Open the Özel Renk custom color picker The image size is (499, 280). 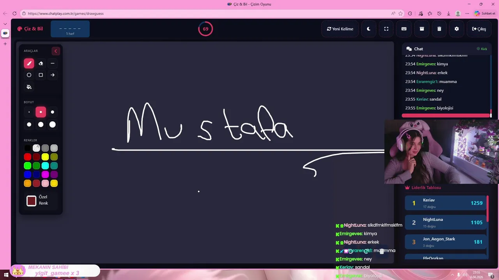click(32, 201)
